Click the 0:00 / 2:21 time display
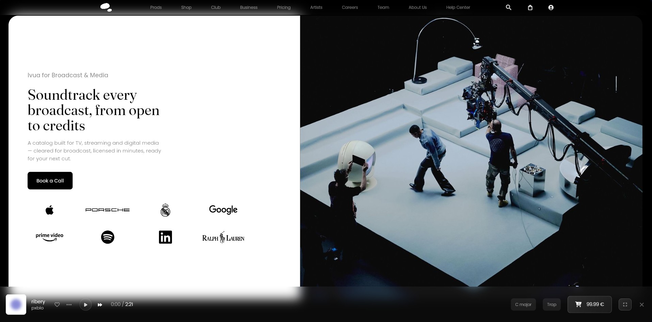 (x=122, y=304)
